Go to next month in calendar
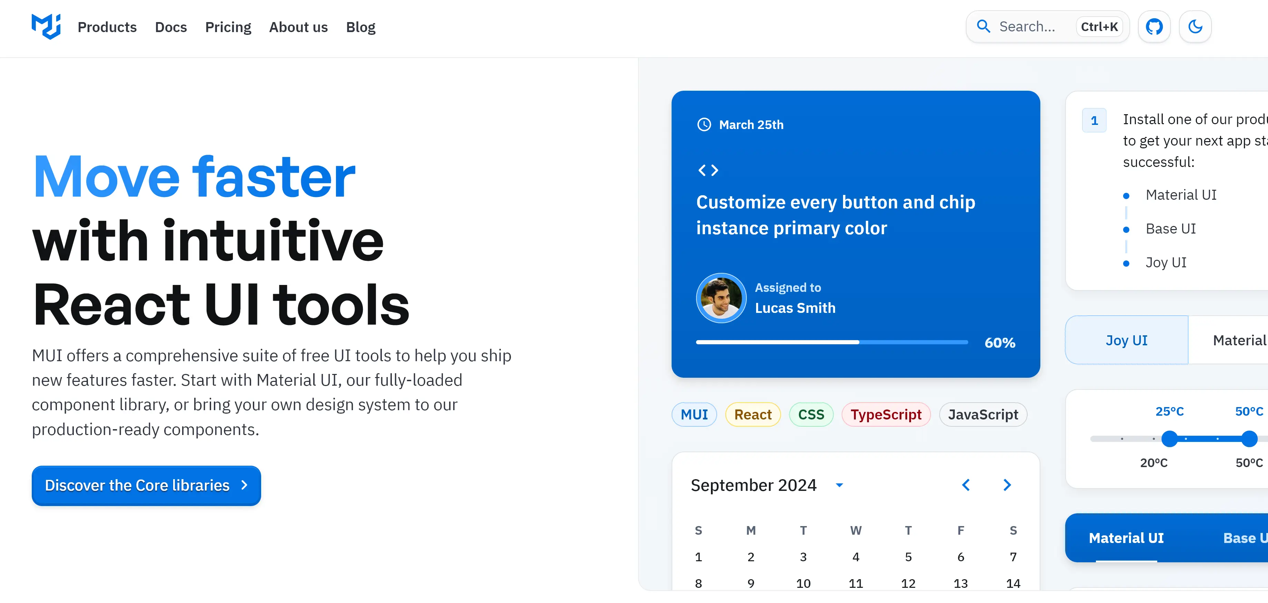The image size is (1268, 603). 1007,485
